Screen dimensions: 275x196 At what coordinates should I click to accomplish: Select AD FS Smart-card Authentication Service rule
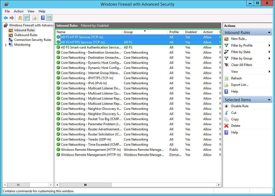[138, 47]
